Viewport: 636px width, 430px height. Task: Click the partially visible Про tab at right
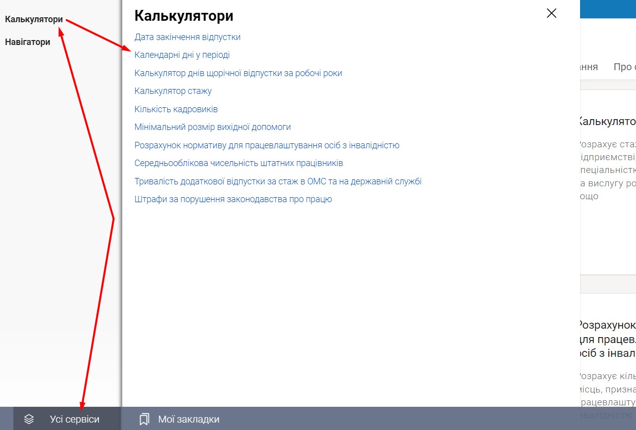[x=624, y=67]
